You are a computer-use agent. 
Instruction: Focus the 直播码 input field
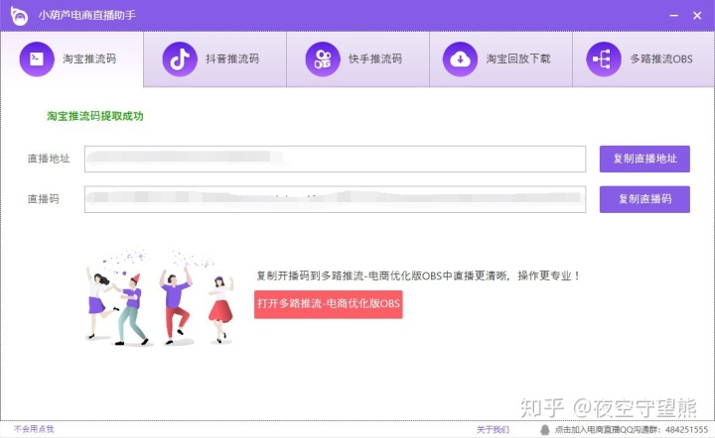pyautogui.click(x=336, y=199)
